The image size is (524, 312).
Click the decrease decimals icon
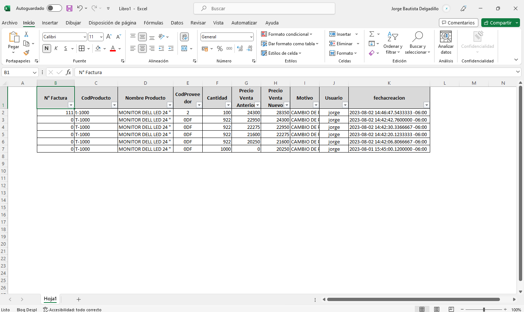(249, 48)
